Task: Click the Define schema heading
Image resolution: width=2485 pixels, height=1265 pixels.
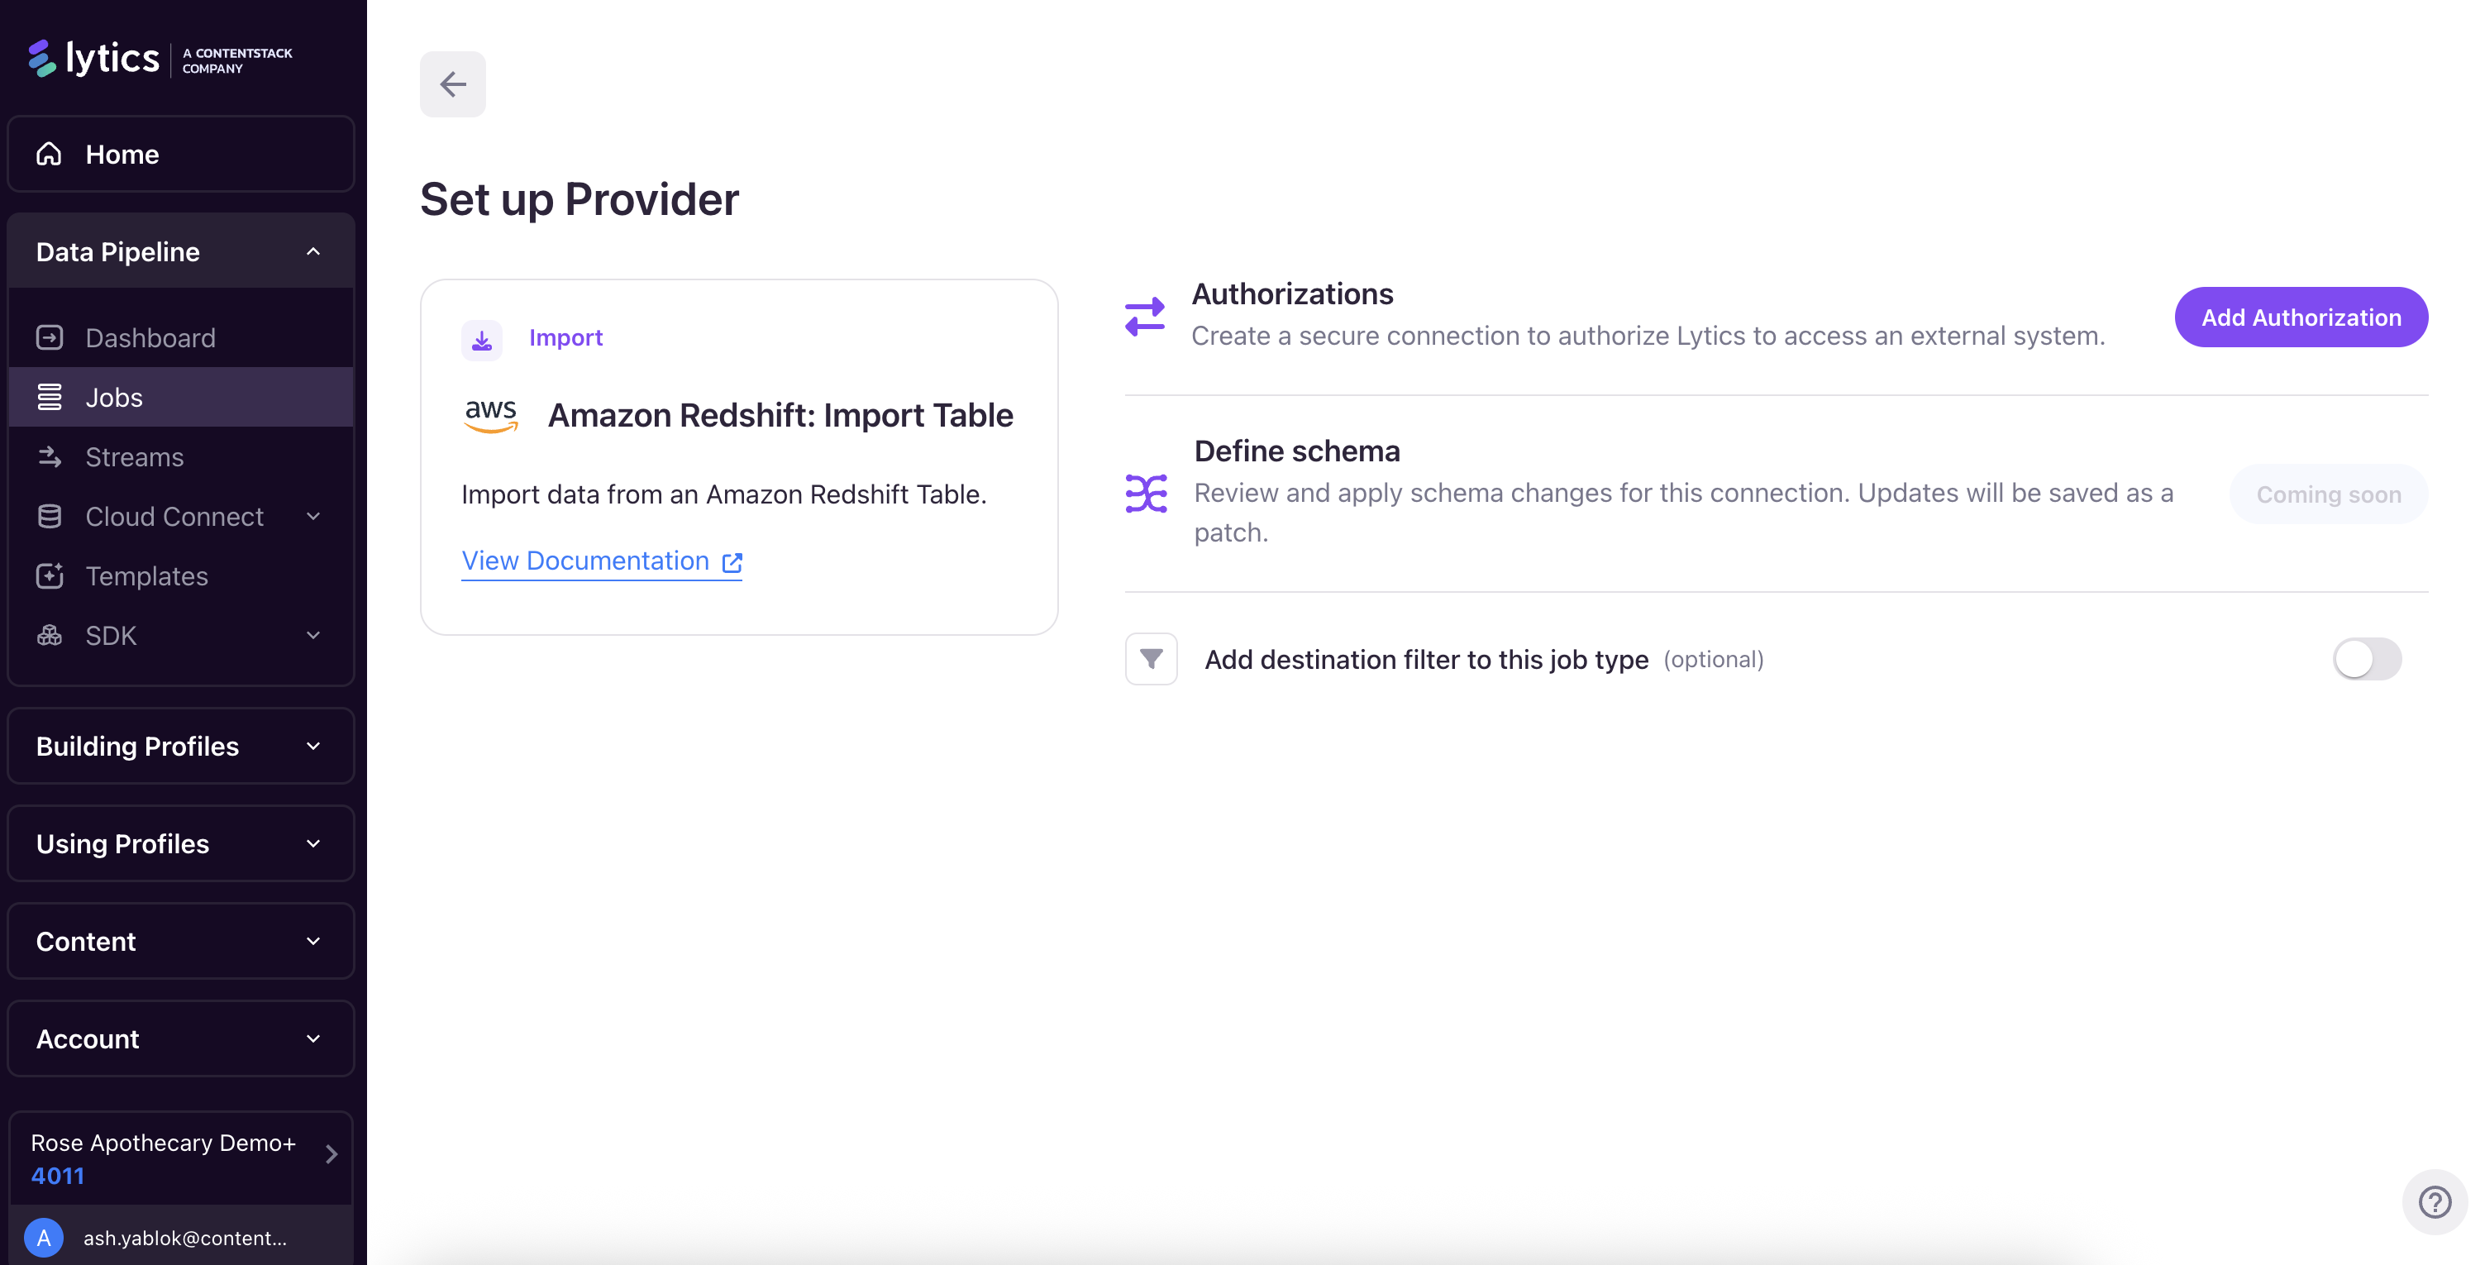Action: (1296, 451)
